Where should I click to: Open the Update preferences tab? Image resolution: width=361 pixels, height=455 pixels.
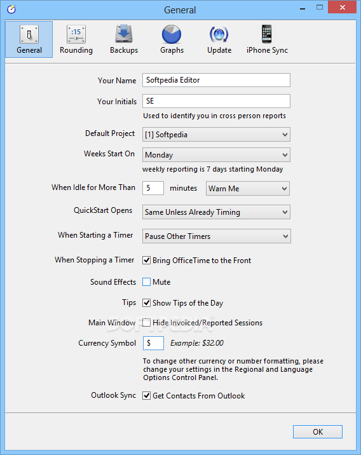tap(219, 39)
